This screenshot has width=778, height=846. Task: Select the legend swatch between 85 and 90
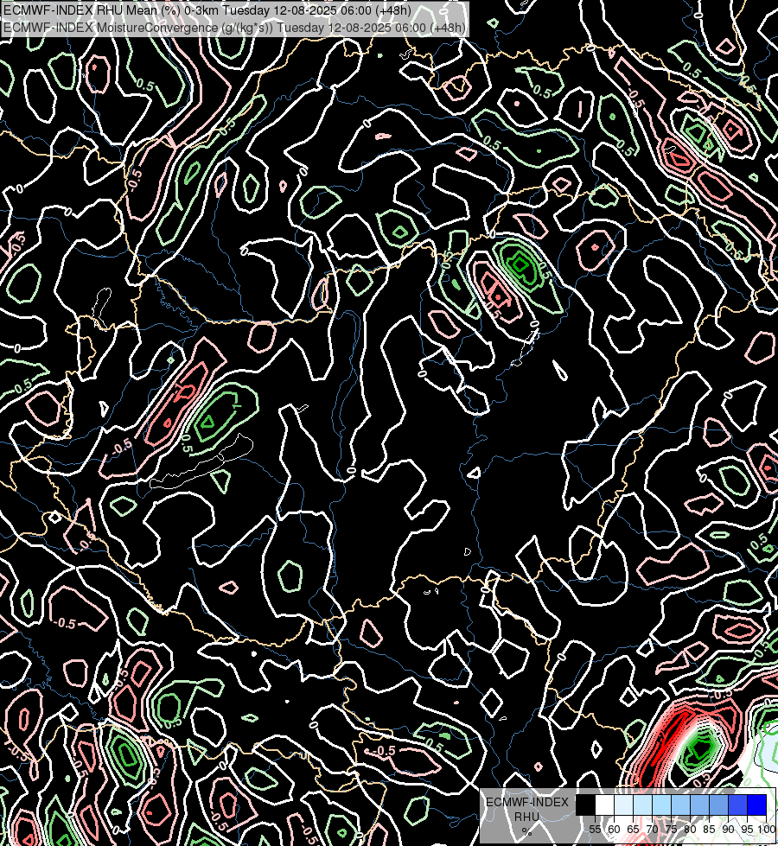coord(718,805)
